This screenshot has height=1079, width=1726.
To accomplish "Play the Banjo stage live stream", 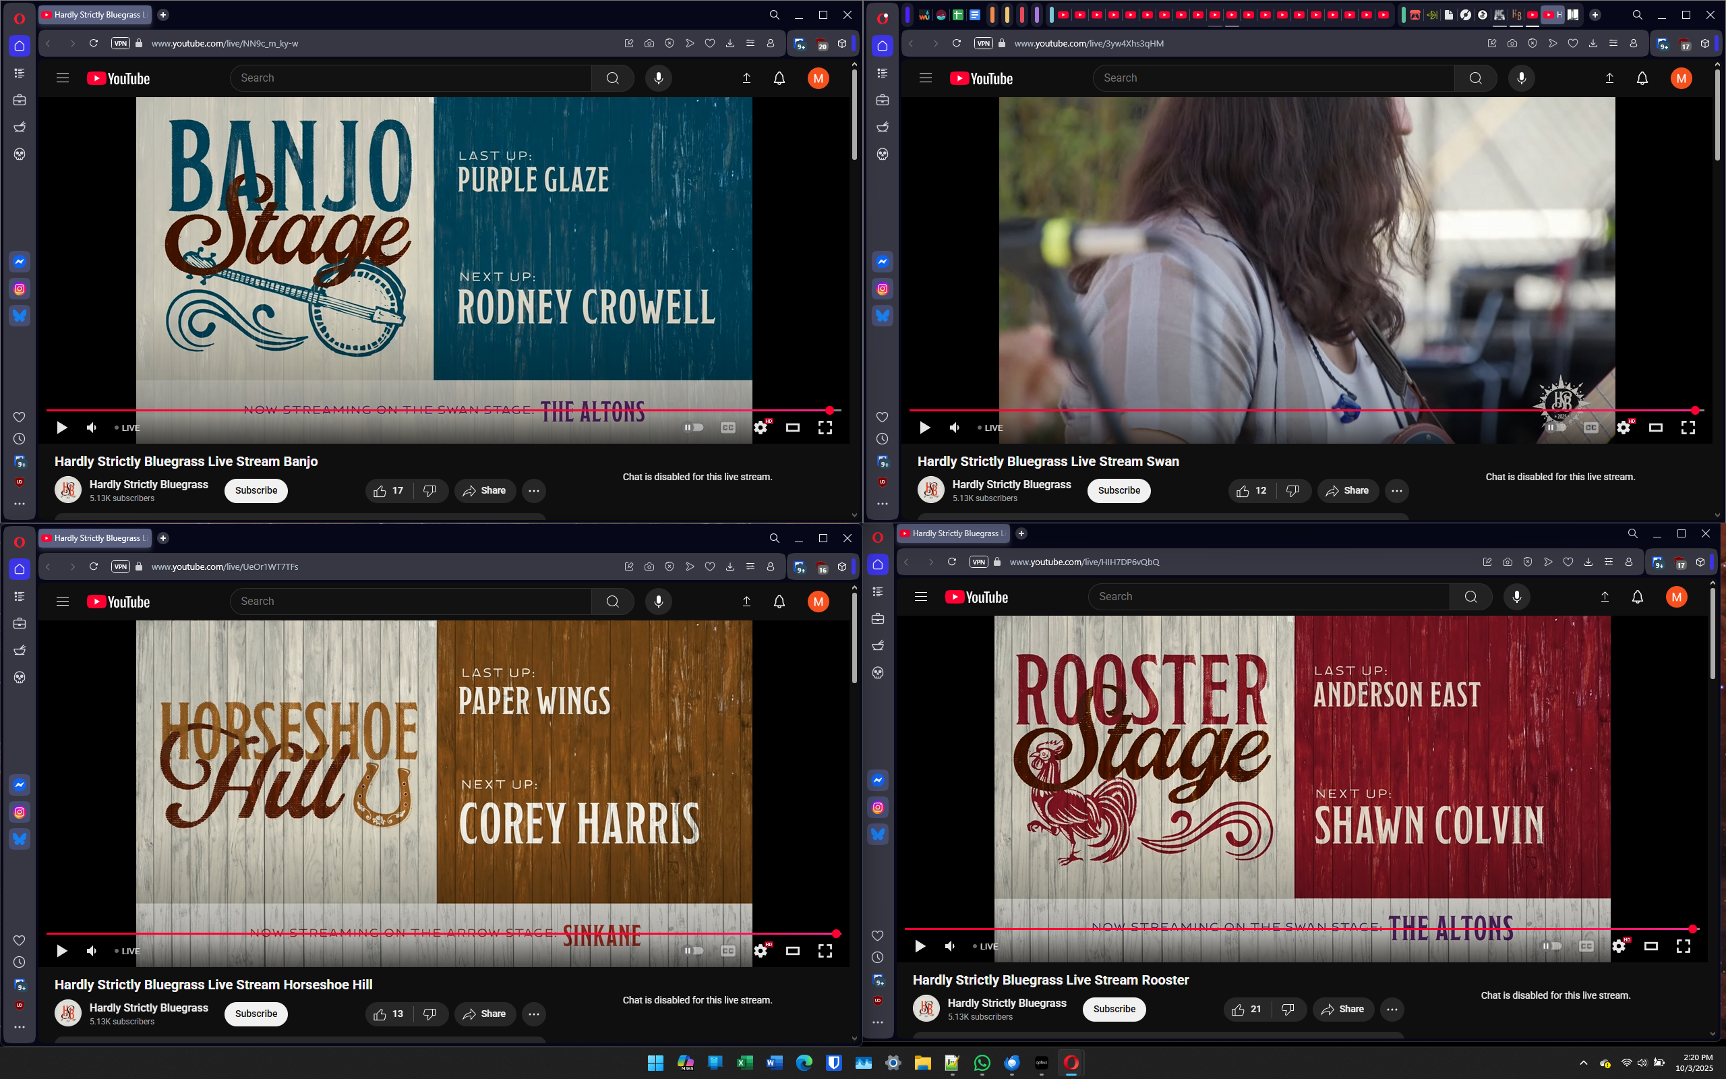I will pyautogui.click(x=62, y=428).
